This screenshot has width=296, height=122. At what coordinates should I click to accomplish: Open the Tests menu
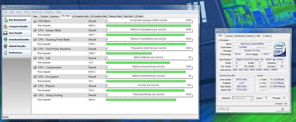(26, 12)
